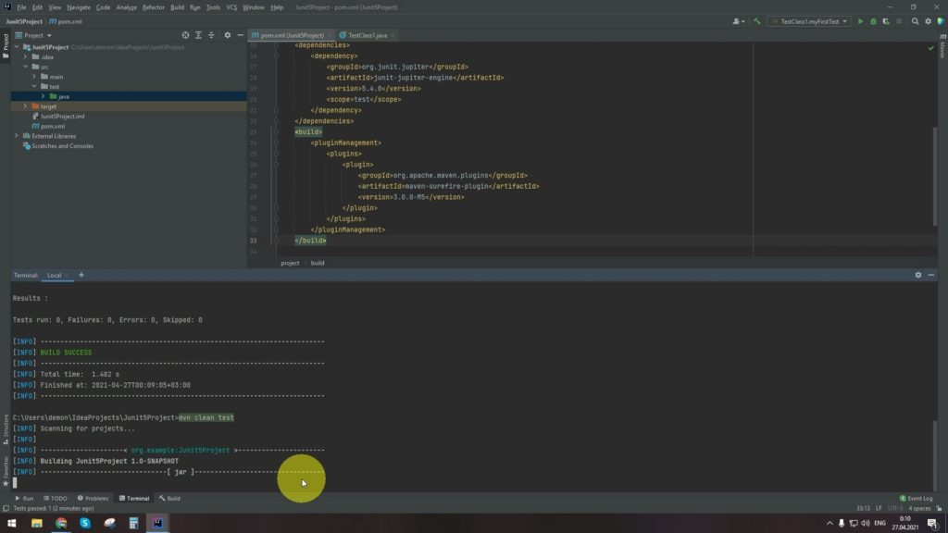Select the pom.xml (Junit5Project) editor tab
Screen dimensions: 948x533
[292, 36]
